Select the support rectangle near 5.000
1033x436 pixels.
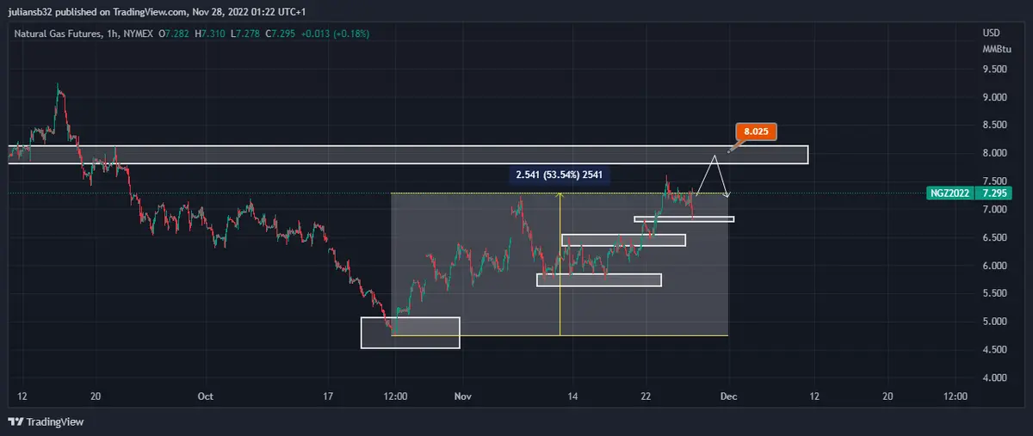tap(410, 333)
